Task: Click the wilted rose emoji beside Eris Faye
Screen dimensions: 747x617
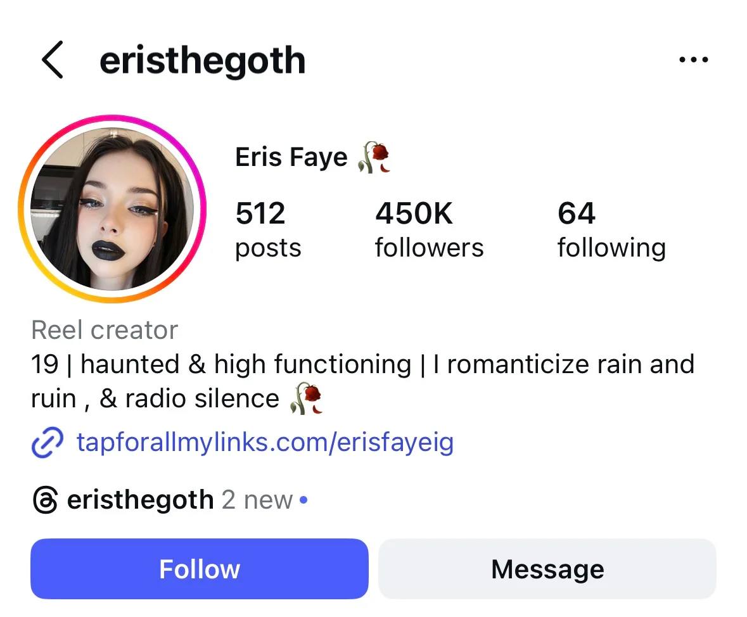Action: [x=374, y=157]
